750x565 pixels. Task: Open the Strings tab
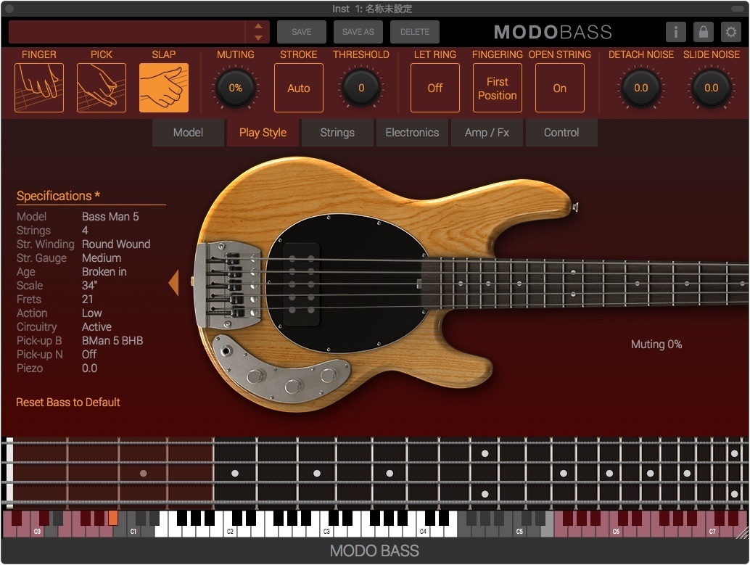[337, 133]
